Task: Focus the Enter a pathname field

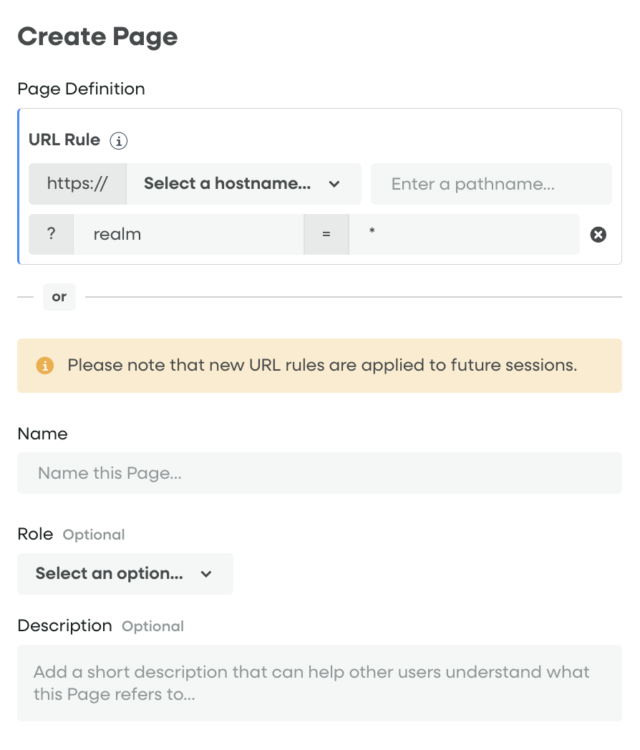Action: click(x=491, y=184)
